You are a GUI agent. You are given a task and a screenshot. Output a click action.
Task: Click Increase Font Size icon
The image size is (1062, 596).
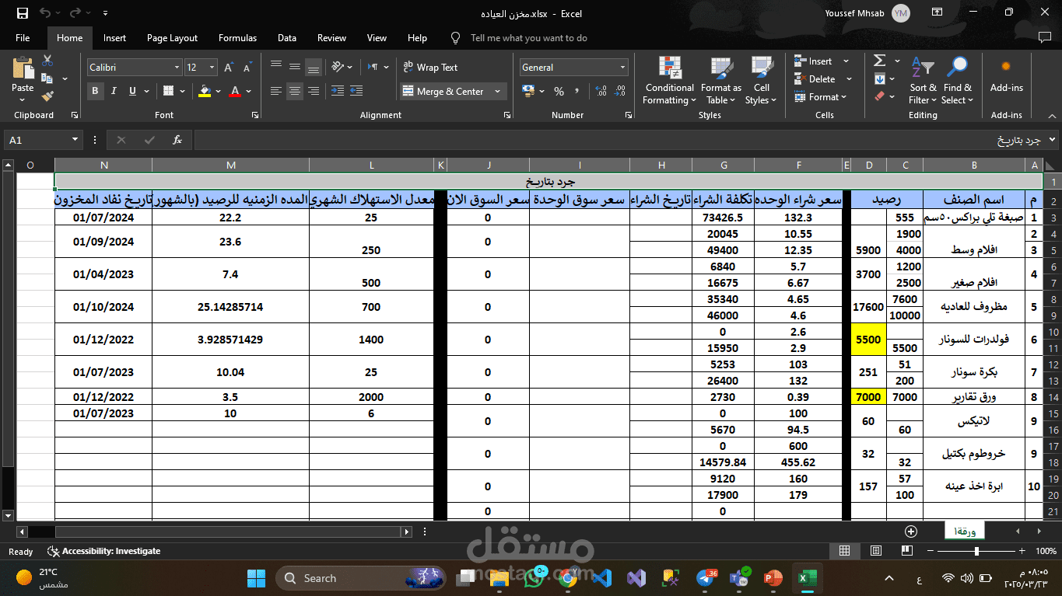coord(229,68)
